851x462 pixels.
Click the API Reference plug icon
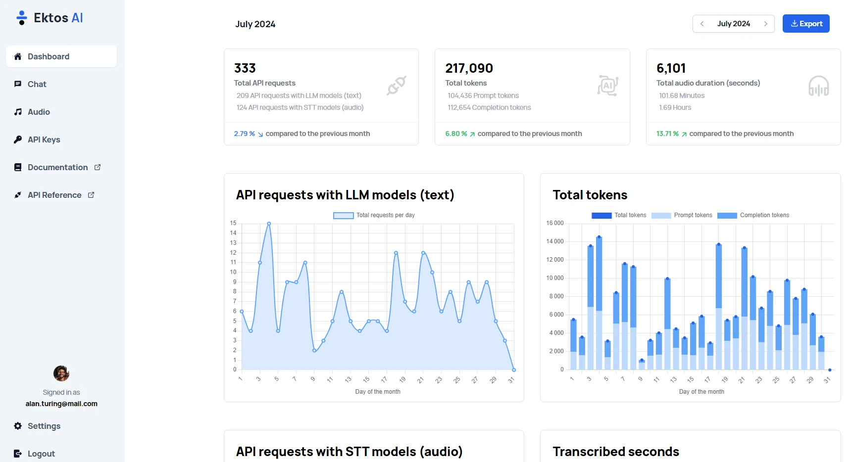[x=18, y=195]
